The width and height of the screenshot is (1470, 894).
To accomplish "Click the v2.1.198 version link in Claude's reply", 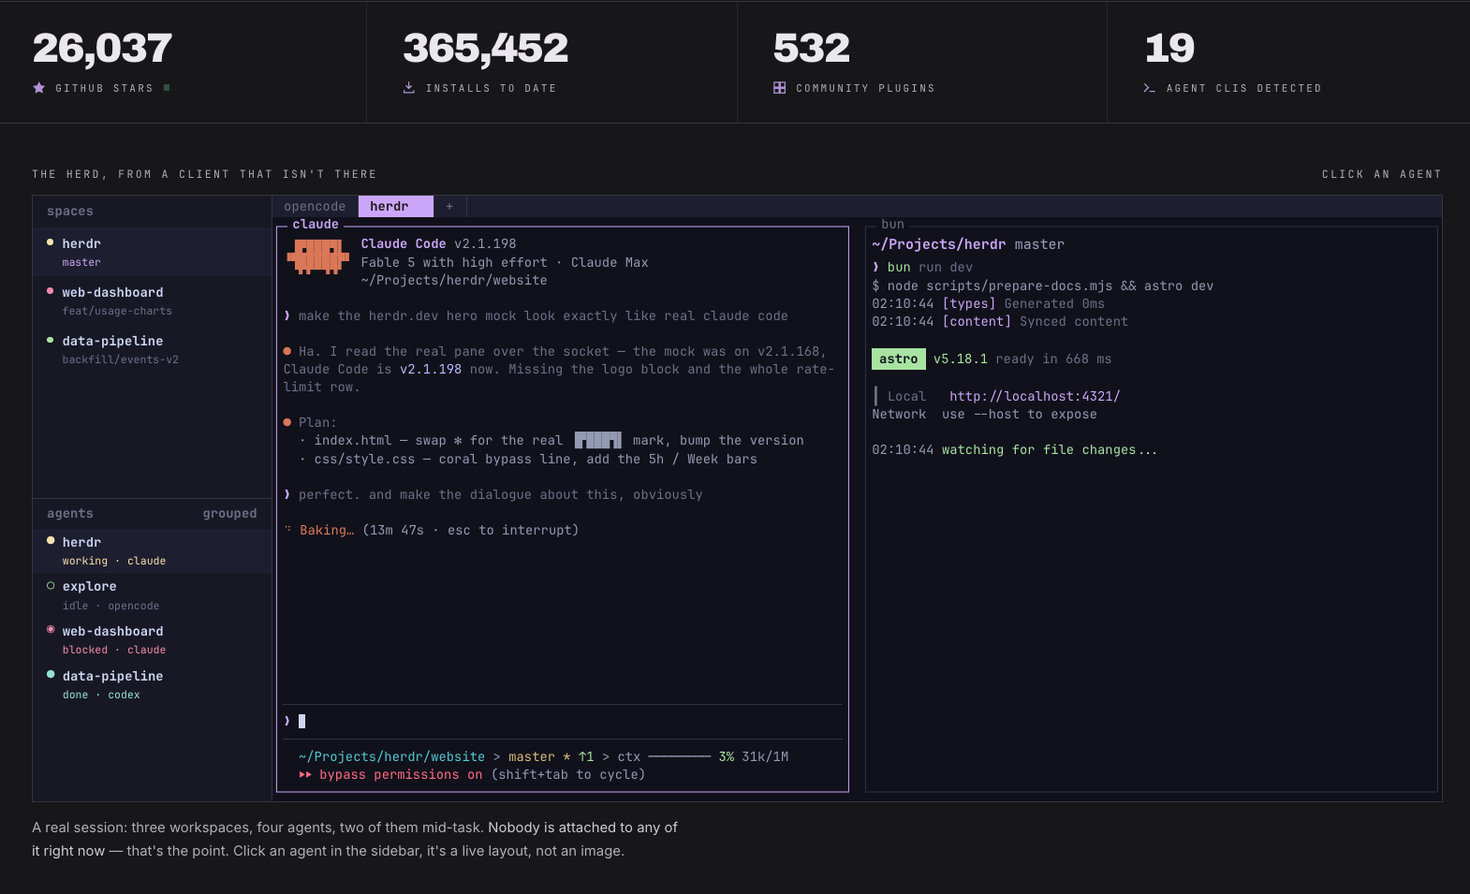I will pyautogui.click(x=431, y=369).
